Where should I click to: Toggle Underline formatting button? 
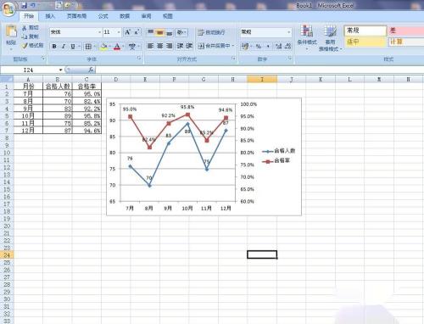coord(73,46)
